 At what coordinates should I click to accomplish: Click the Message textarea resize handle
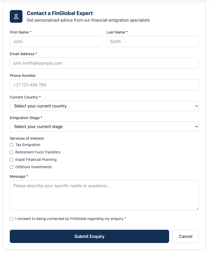198,209
